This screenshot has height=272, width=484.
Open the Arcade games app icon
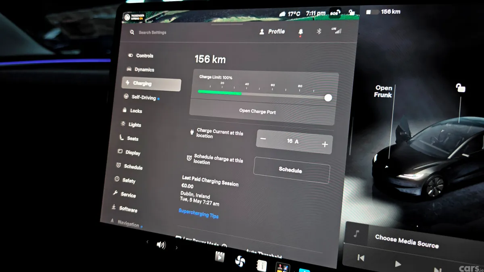(282, 268)
